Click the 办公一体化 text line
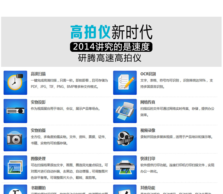This screenshot has width=223, height=194. pos(149,171)
